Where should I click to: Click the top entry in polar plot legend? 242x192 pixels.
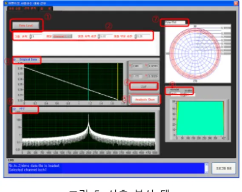coord(226,28)
